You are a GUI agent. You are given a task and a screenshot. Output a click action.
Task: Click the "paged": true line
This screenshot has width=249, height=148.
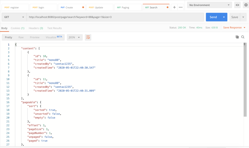coord(37,141)
